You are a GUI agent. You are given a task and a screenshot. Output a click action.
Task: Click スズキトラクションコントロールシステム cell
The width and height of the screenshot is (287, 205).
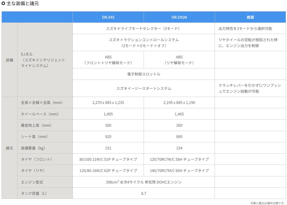(x=144, y=43)
